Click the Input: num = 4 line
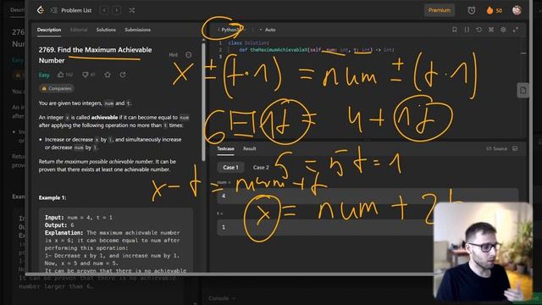Screen dimensions: 542x305 [79, 218]
